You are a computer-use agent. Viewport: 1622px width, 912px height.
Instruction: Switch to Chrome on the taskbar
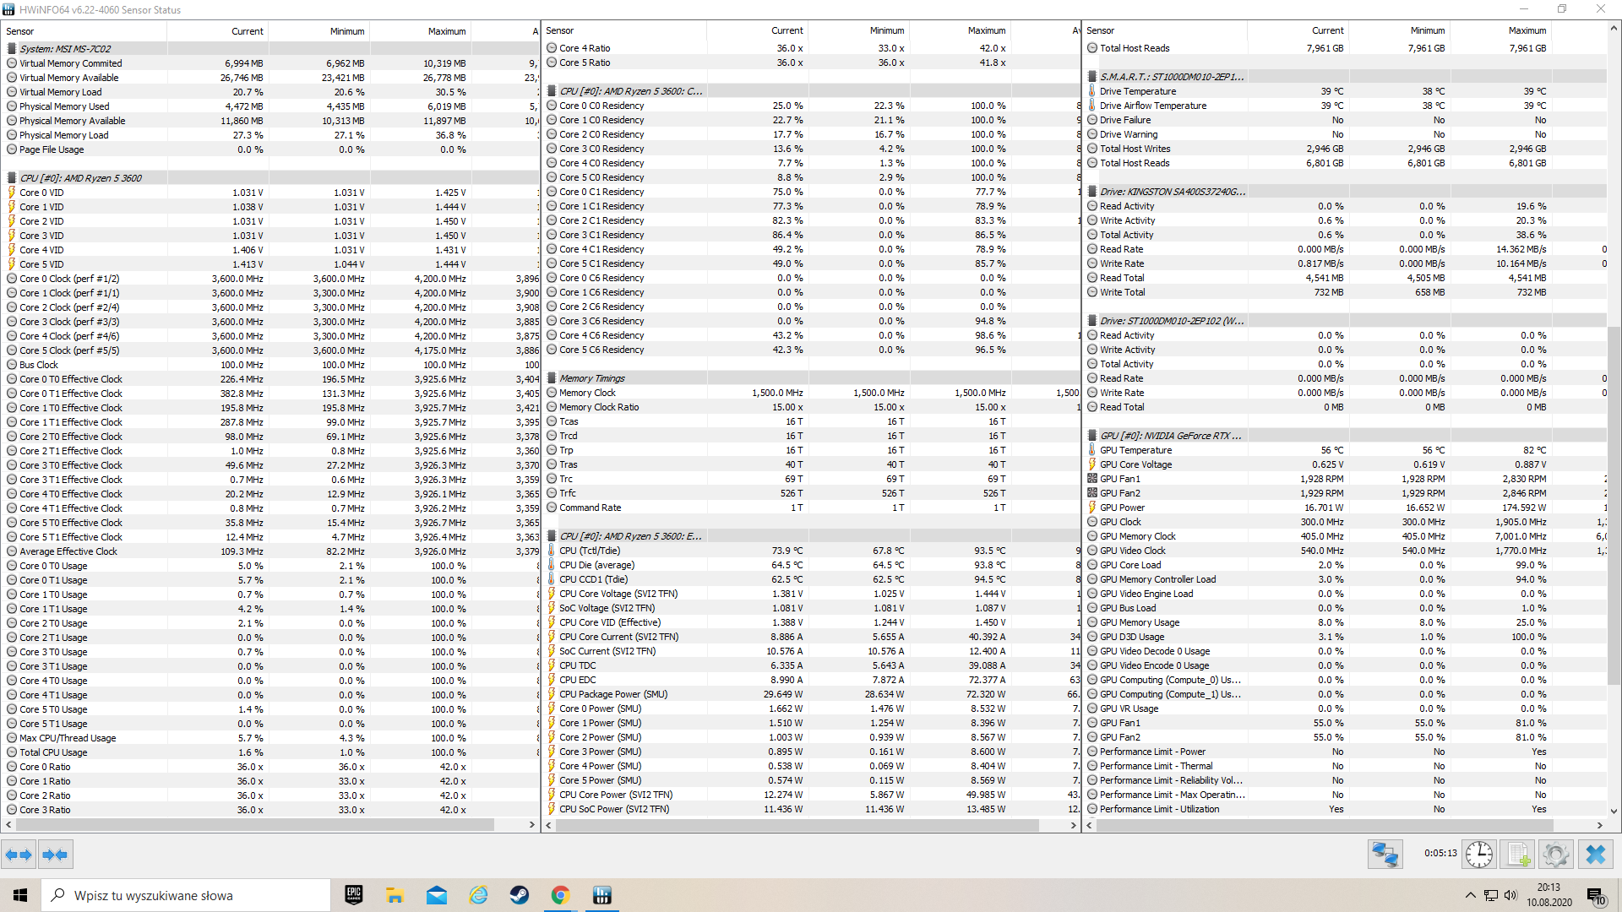[560, 895]
